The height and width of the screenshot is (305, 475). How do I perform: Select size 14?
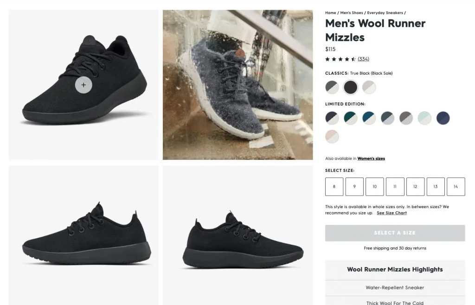point(456,186)
